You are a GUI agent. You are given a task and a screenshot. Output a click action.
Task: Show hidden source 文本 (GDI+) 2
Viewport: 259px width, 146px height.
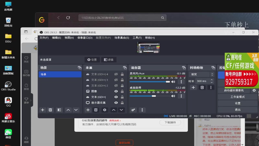pyautogui.click(x=116, y=86)
